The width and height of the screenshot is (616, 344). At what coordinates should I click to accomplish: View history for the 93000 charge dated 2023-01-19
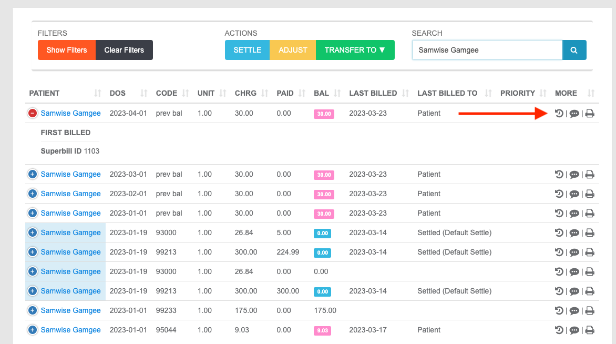pos(559,232)
